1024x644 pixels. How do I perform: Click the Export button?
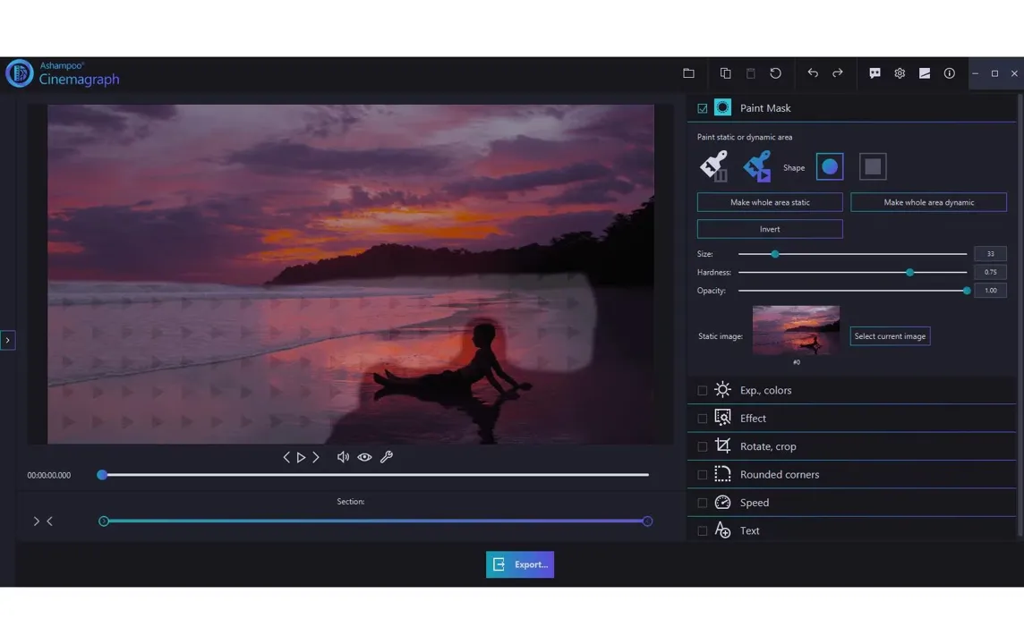click(x=520, y=564)
